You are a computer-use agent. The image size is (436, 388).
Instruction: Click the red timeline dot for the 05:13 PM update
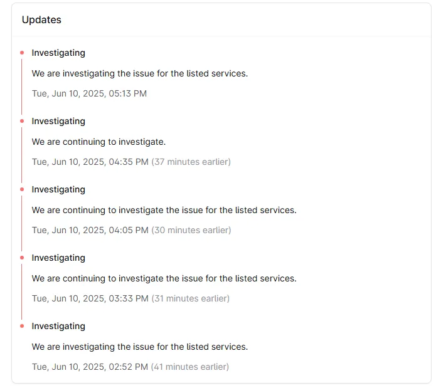pyautogui.click(x=22, y=53)
